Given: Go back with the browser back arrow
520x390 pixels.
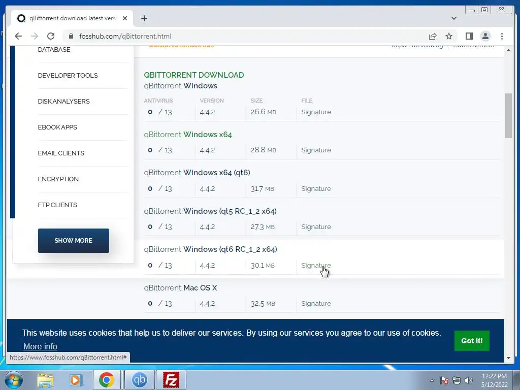Looking at the screenshot, I should point(18,36).
